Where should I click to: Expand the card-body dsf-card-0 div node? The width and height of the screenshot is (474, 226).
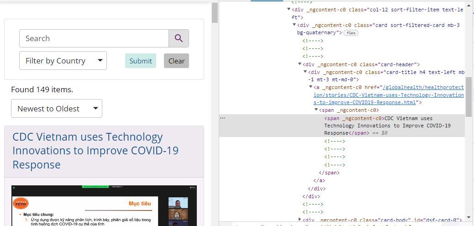[x=300, y=219]
